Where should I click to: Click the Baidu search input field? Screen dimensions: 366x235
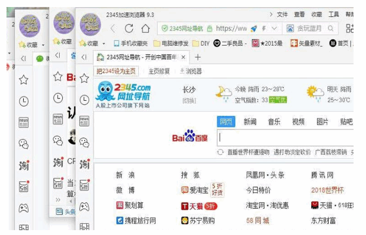[x=285, y=138]
